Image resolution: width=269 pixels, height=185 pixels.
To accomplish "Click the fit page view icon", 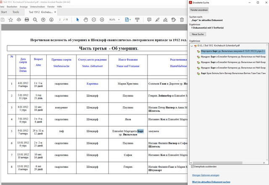I will [x=127, y=20].
